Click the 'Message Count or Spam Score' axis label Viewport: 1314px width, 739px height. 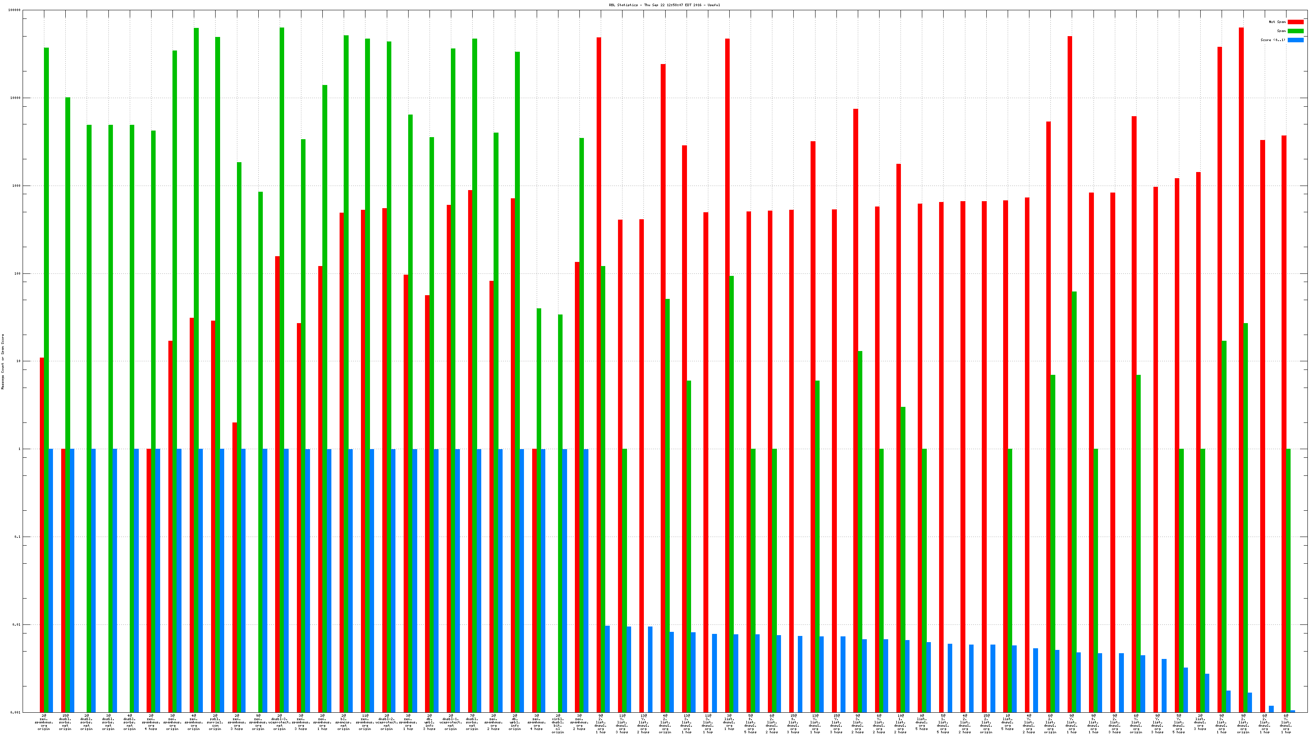click(x=2, y=362)
